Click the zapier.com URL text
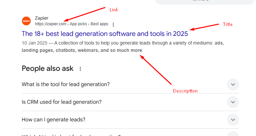Viewport: 256px width, 136px height. click(51, 24)
